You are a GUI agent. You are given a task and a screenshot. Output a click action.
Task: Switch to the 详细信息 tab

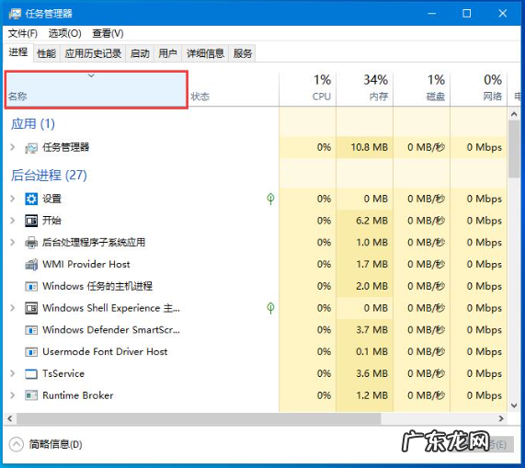pyautogui.click(x=205, y=53)
